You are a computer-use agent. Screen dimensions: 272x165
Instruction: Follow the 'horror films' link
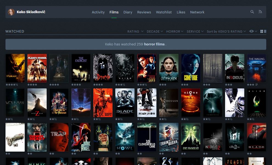154,44
